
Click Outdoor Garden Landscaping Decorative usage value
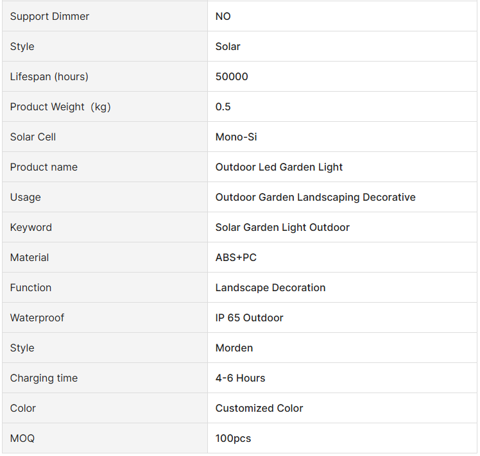[315, 197]
